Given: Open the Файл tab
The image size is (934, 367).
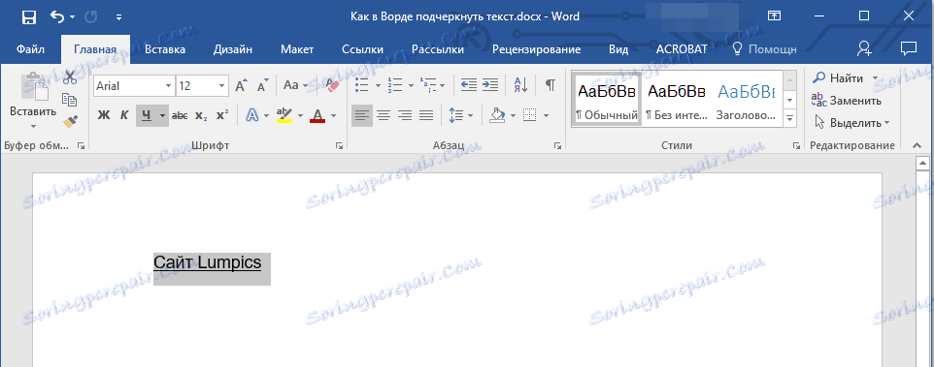Looking at the screenshot, I should (30, 50).
